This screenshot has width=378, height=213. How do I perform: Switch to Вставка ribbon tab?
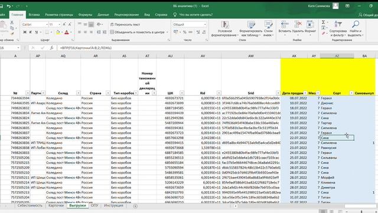pyautogui.click(x=34, y=15)
